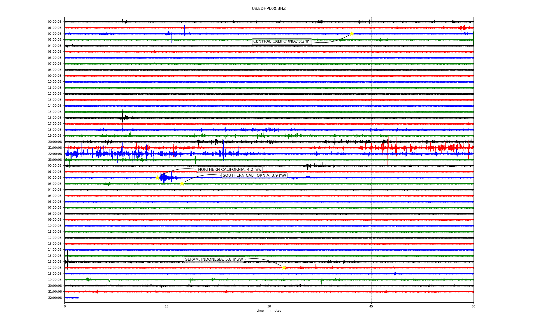Click the CENTRAL CALIFORNIA, 3.2 ml label

tap(282, 41)
